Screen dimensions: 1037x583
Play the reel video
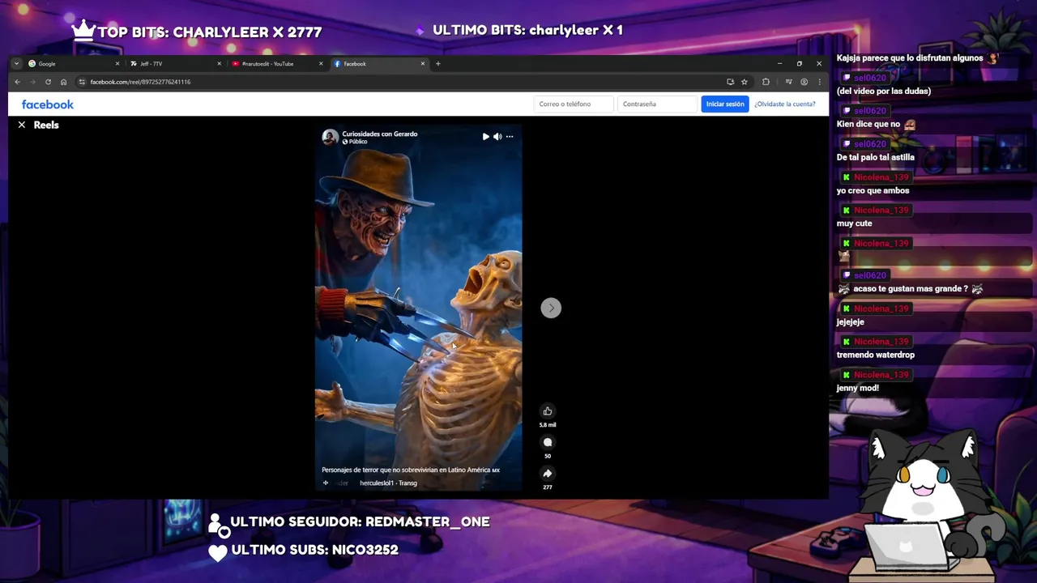[x=485, y=137]
